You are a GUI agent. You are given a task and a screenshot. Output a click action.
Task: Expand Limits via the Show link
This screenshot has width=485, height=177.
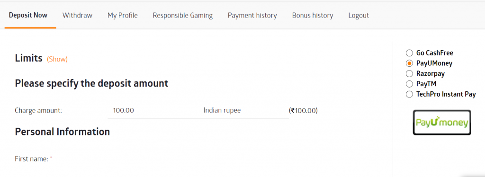tap(57, 59)
